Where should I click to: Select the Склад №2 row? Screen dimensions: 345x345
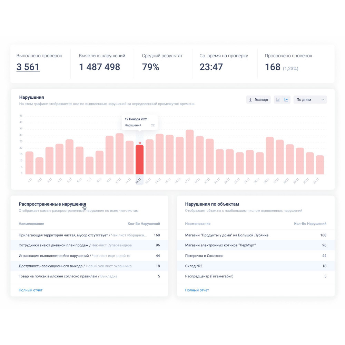(194, 266)
